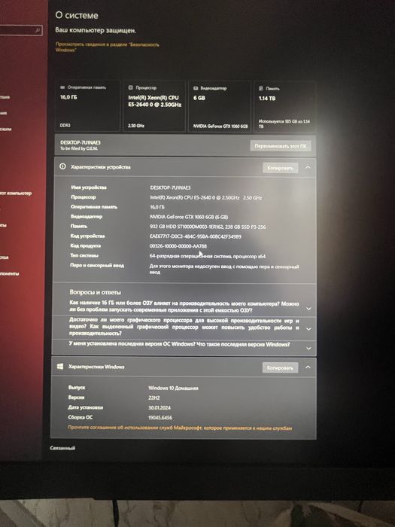Expand the question about 16 ГБ ОЗУ
395x527 pixels.
tap(308, 309)
